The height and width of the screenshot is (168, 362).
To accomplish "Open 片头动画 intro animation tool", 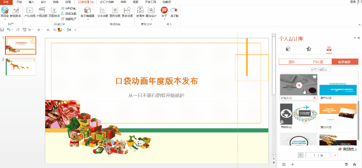I will pos(29,13).
